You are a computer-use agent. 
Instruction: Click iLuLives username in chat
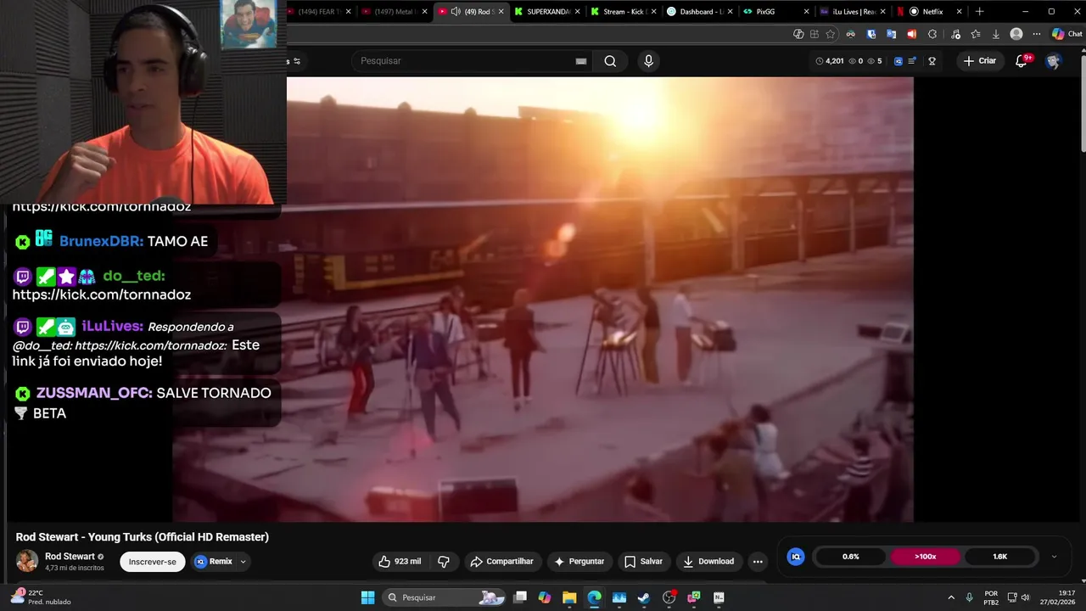[x=112, y=326]
